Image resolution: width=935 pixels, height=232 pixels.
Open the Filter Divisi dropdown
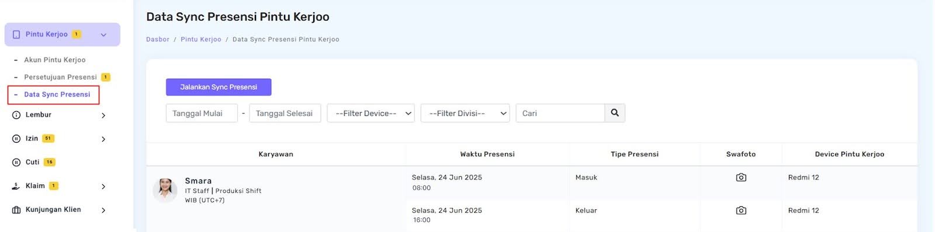tap(465, 113)
